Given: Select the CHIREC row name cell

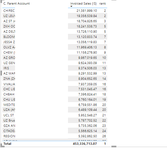Looking at the screenshot, I should pos(9,11).
